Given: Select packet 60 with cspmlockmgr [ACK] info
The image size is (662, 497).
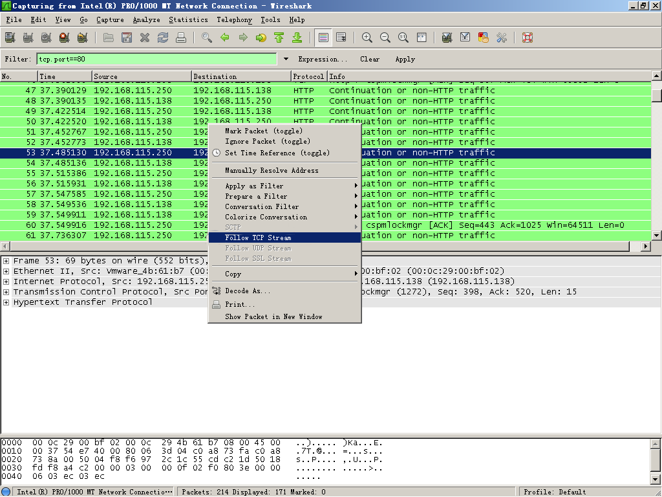Looking at the screenshot, I should (326, 225).
